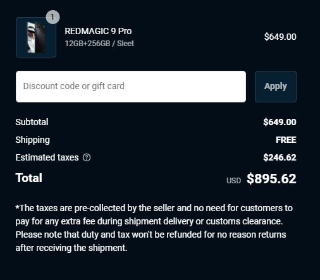This screenshot has height=280, width=320.
Task: Focus the Discount code or gift card field
Action: coord(131,87)
